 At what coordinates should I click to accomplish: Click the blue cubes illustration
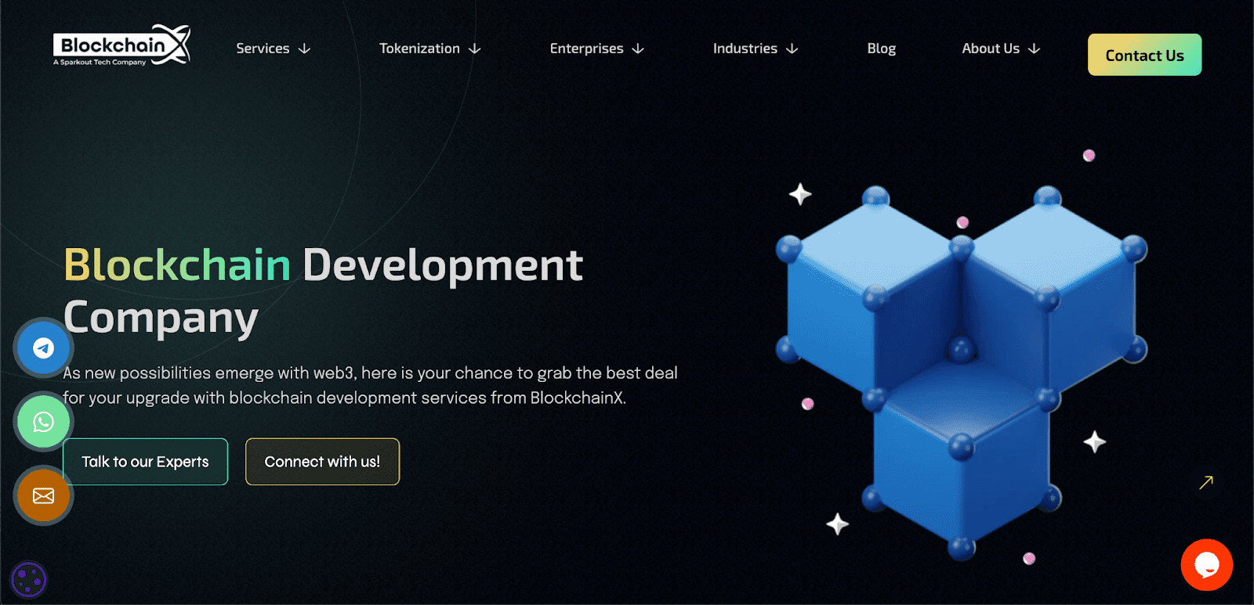[x=961, y=372]
